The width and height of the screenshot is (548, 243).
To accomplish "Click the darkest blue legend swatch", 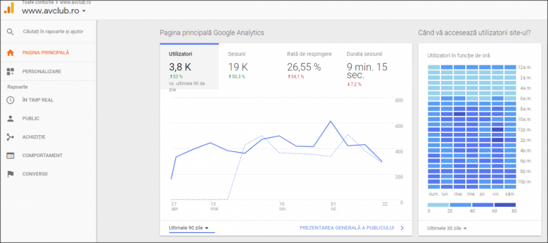I will (505, 205).
